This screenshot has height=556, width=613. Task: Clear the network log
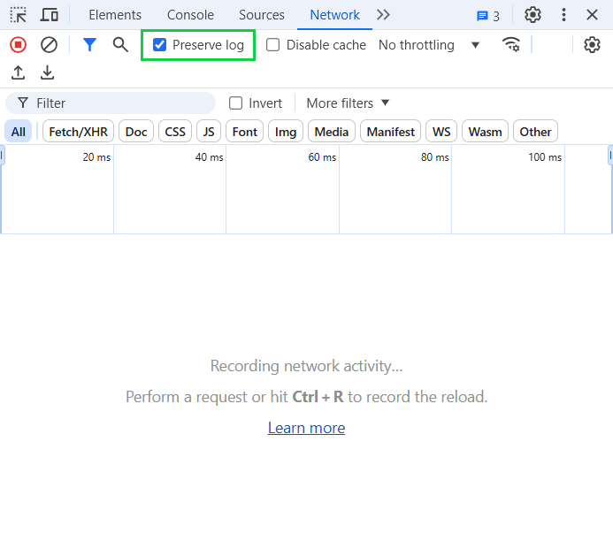50,45
